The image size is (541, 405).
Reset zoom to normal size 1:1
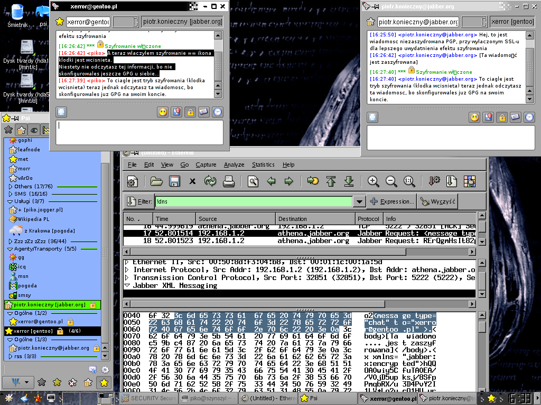pyautogui.click(x=409, y=181)
